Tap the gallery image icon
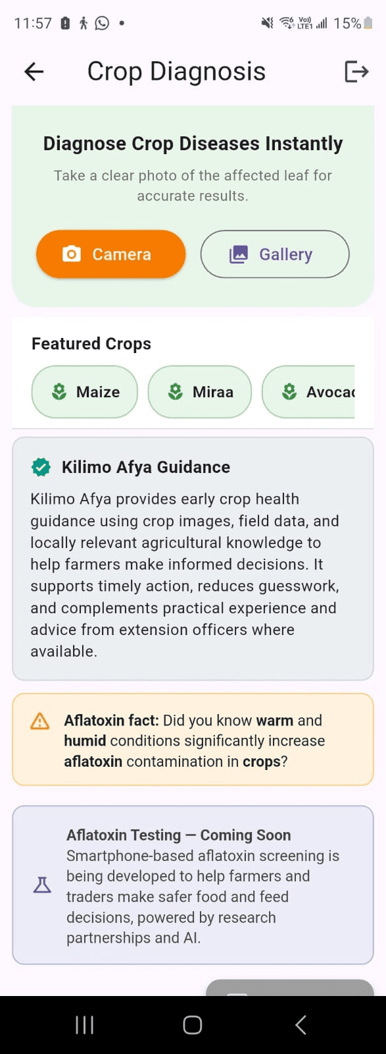This screenshot has height=1054, width=386. (241, 252)
